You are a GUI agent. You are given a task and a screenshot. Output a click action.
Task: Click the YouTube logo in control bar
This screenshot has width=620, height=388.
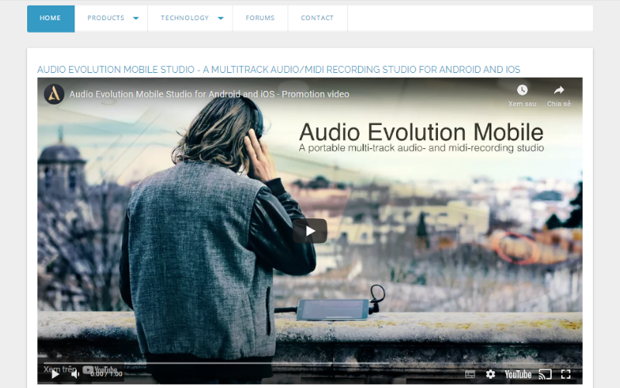(x=518, y=374)
